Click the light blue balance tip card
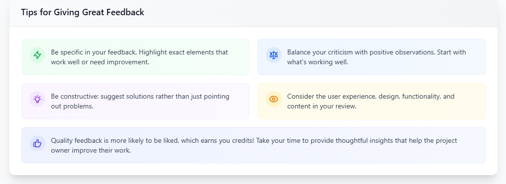This screenshot has width=506, height=184. [x=372, y=57]
